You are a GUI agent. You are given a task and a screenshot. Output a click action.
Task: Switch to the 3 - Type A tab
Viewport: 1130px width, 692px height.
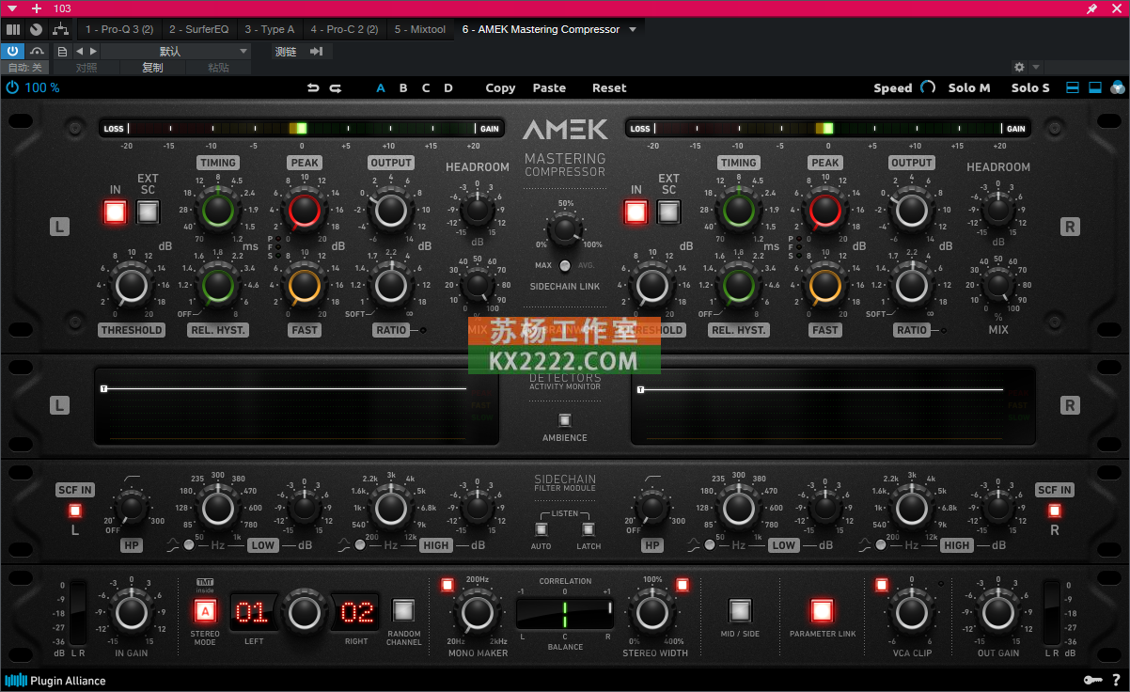269,29
